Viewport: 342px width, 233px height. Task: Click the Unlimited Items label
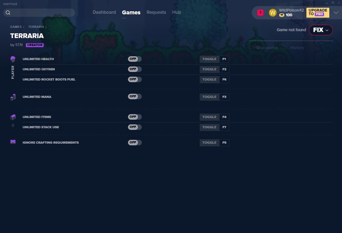pyautogui.click(x=37, y=117)
